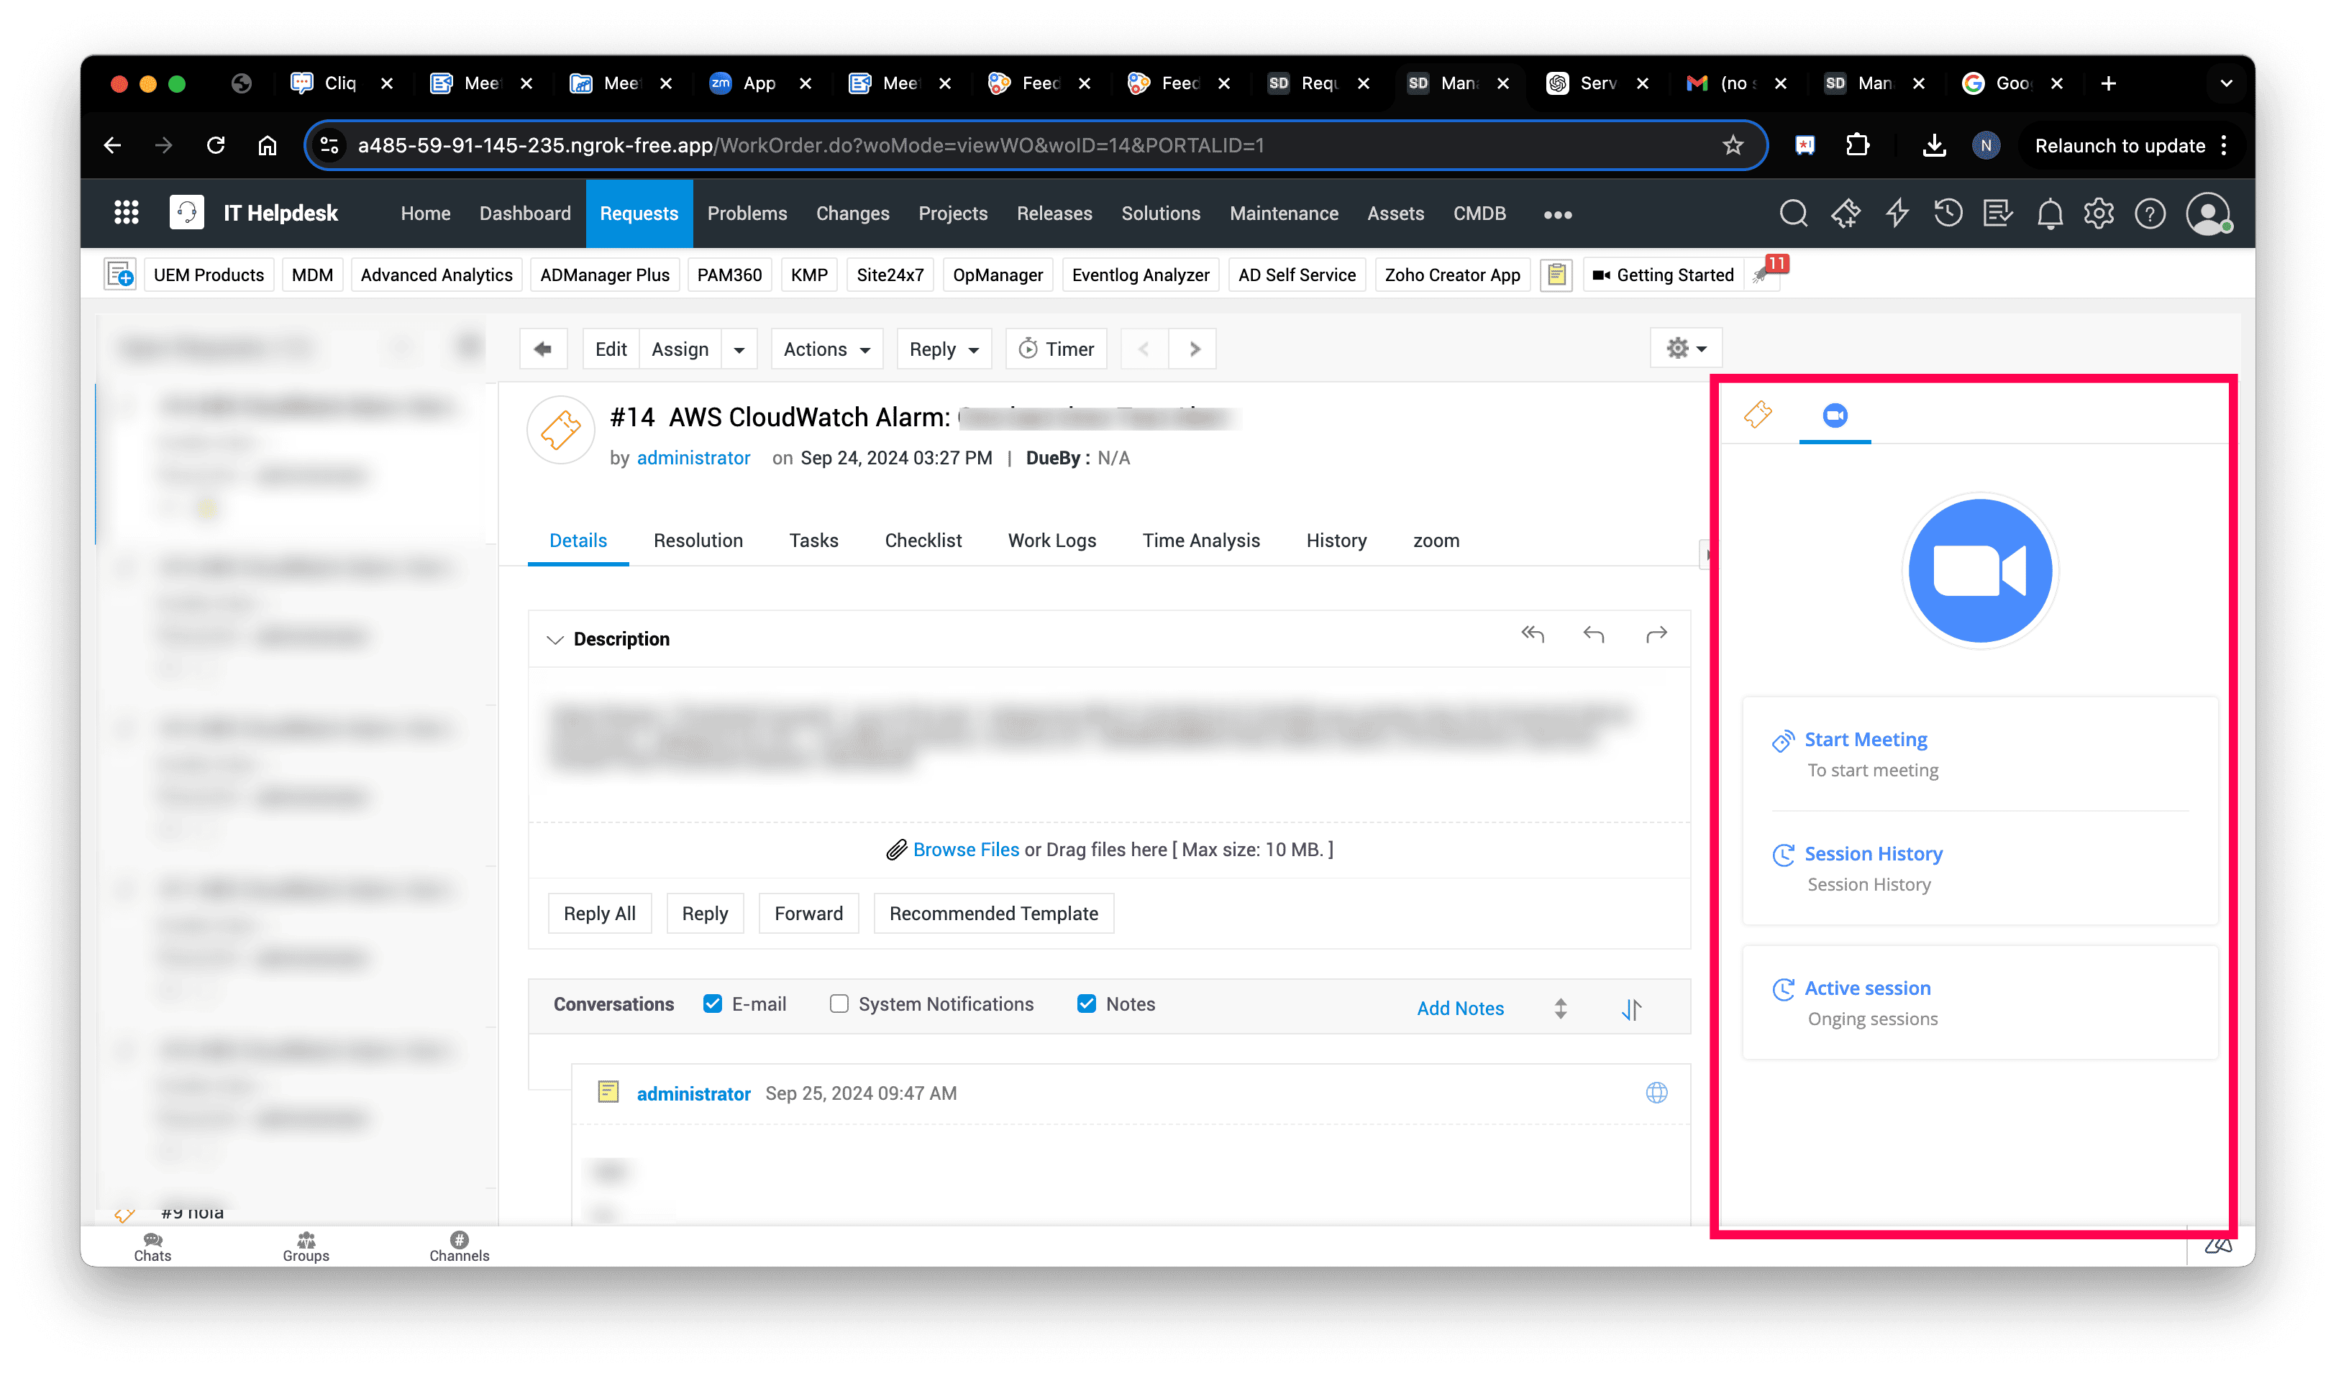Open the Actions dropdown
Viewport: 2336px width, 1373px height.
[x=826, y=349]
